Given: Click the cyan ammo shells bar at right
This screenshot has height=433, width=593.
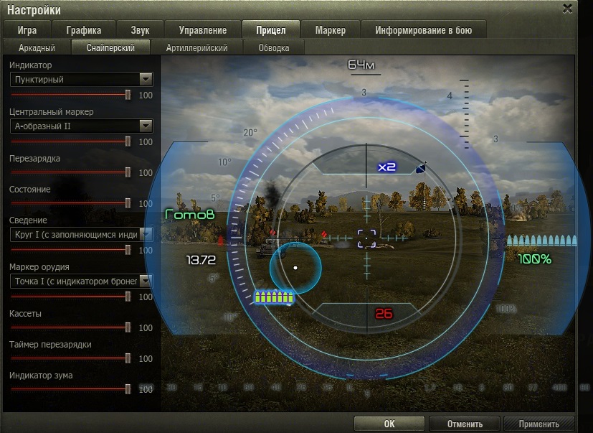Looking at the screenshot, I should point(541,241).
